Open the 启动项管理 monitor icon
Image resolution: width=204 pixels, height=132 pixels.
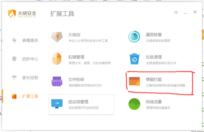(x=57, y=104)
